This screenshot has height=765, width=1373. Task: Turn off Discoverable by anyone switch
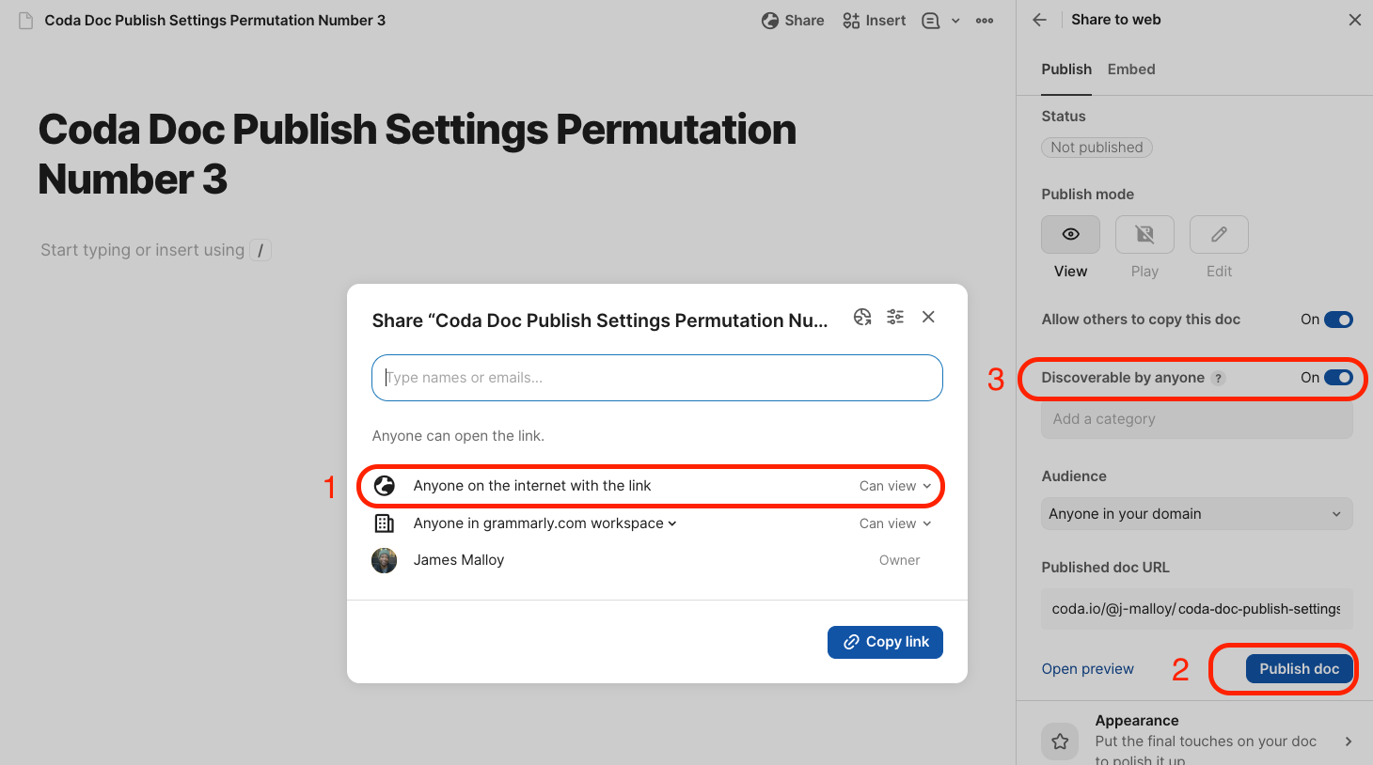tap(1338, 378)
